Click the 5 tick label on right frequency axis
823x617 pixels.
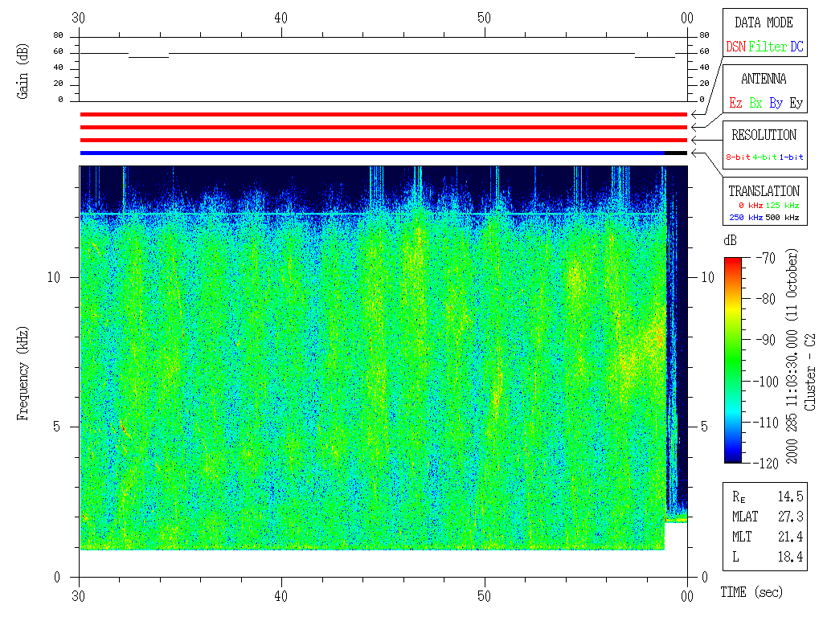click(x=704, y=427)
